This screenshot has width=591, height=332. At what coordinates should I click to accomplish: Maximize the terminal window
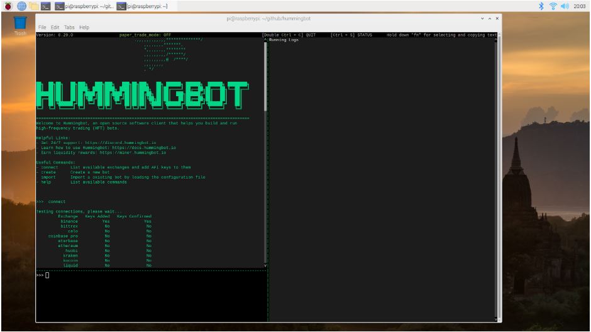pos(490,18)
